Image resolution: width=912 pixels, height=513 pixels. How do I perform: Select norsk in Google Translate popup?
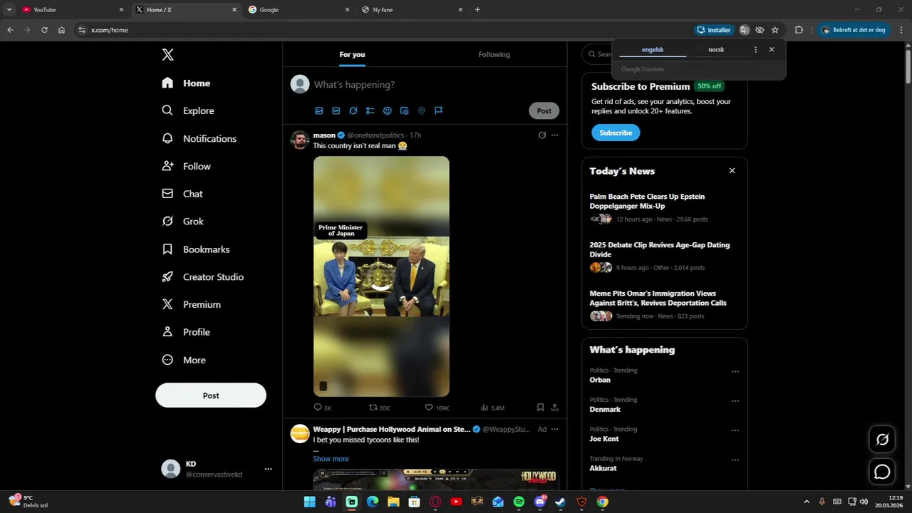click(716, 50)
